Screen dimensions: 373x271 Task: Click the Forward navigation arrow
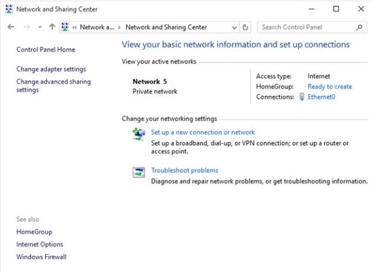27,27
